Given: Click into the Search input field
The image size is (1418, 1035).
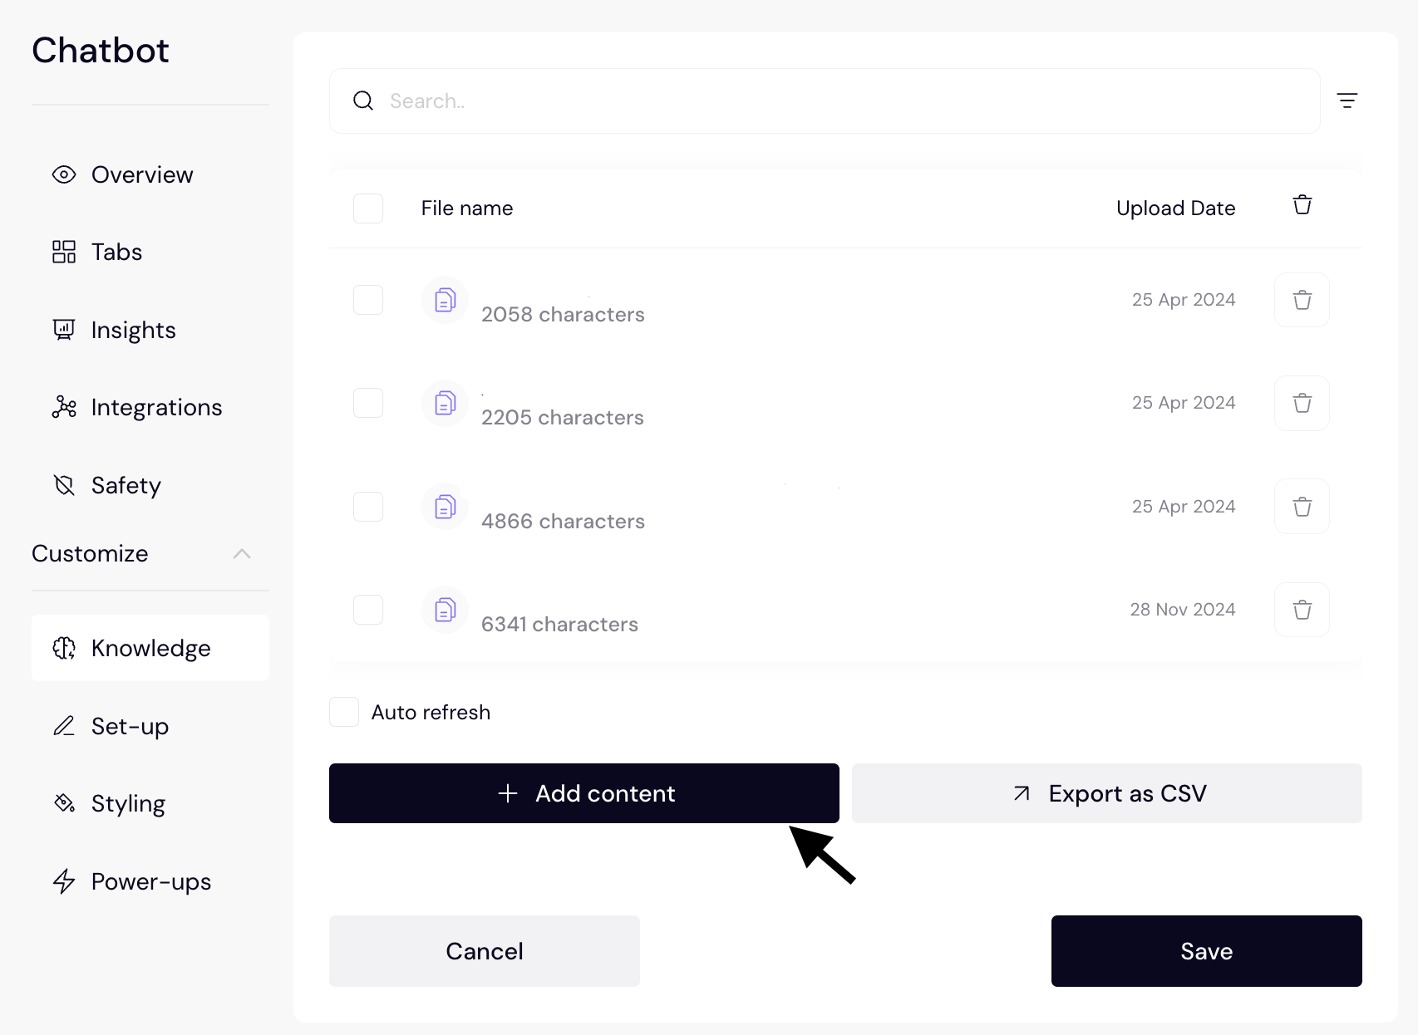Looking at the screenshot, I should point(825,101).
